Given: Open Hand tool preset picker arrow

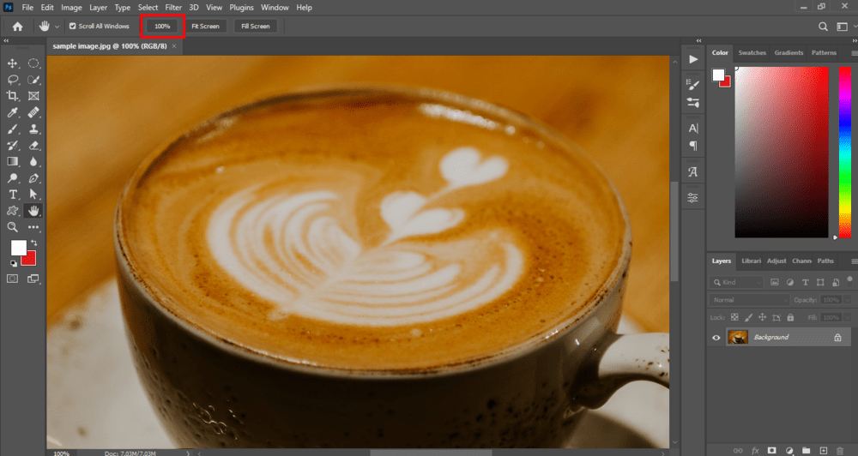Looking at the screenshot, I should (57, 27).
